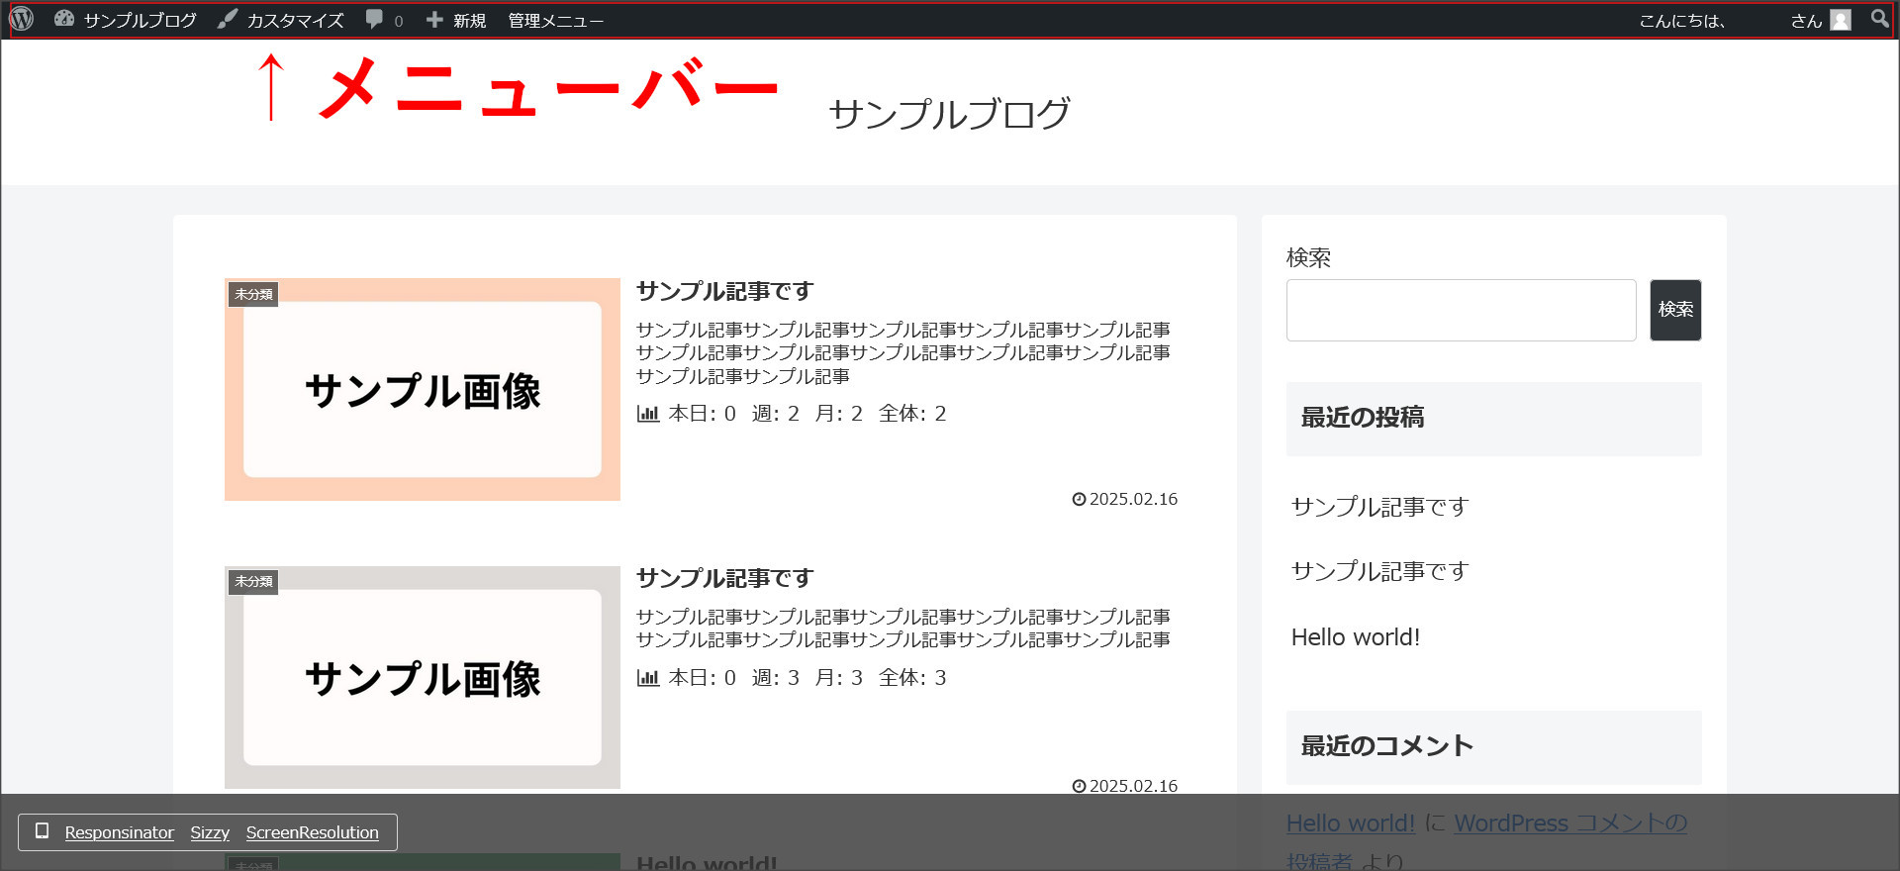
Task: Click the 検索 label above search field
Action: point(1308,257)
